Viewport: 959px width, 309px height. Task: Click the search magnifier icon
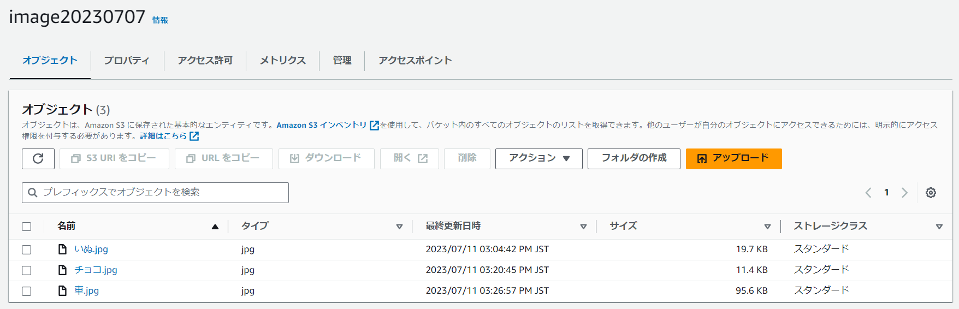pyautogui.click(x=33, y=193)
